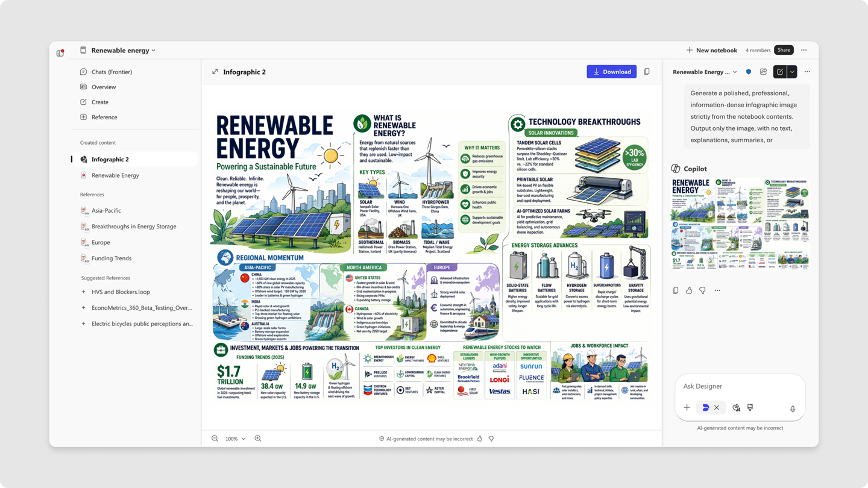View the 4 members list

758,50
